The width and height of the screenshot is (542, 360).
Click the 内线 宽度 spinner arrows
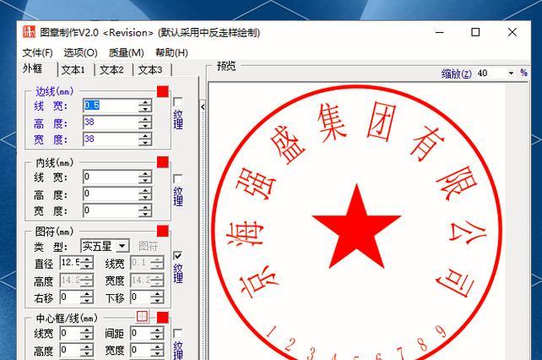[x=145, y=210]
